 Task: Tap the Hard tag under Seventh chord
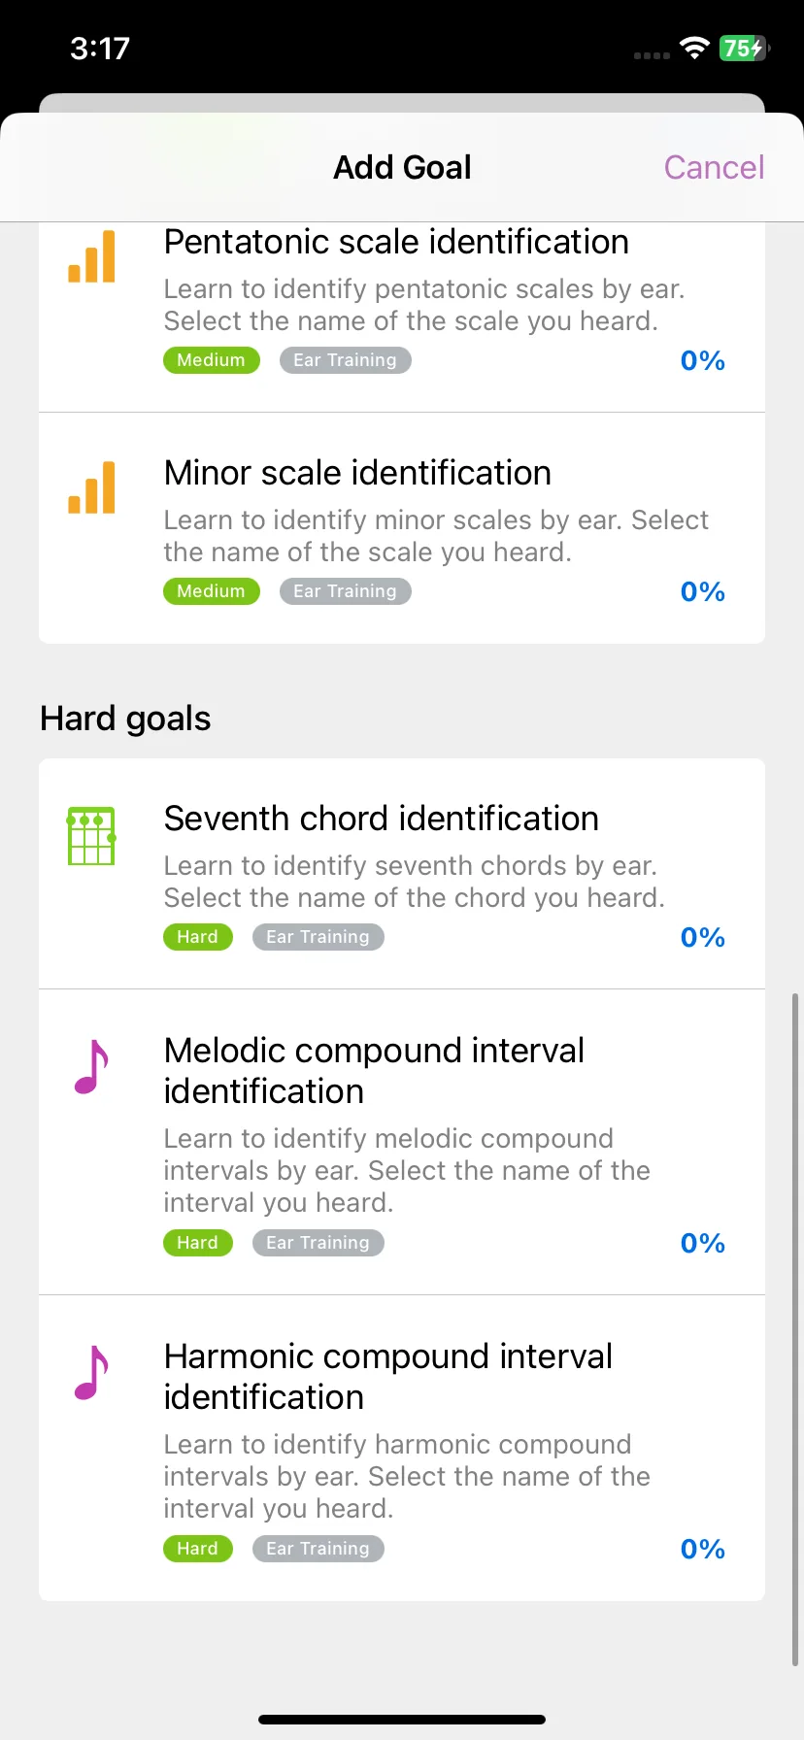point(198,937)
